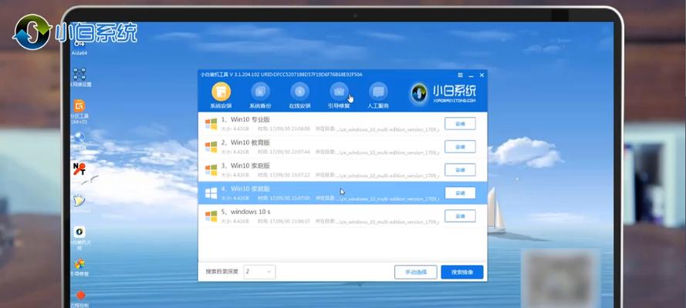Open the globe browser desktop icon
Viewport: 686px width, 308px height.
coord(79,139)
